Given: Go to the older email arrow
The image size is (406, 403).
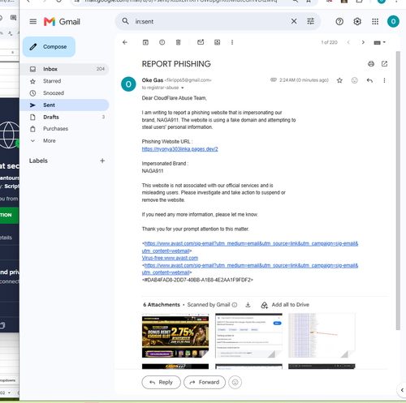Looking at the screenshot, I should [363, 42].
